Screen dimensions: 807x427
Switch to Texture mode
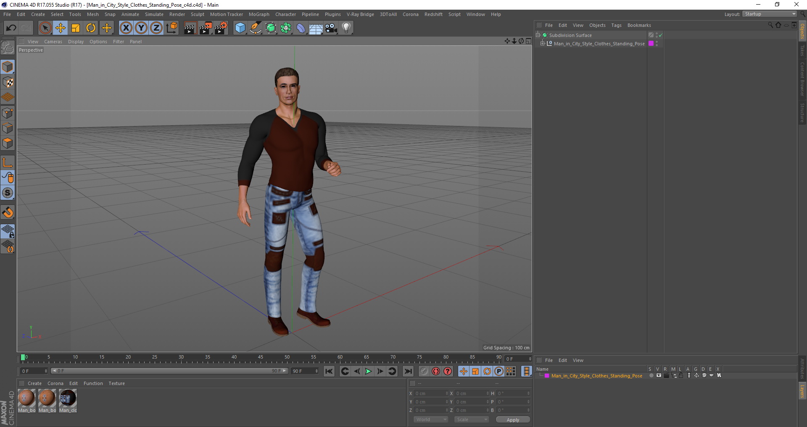point(8,82)
